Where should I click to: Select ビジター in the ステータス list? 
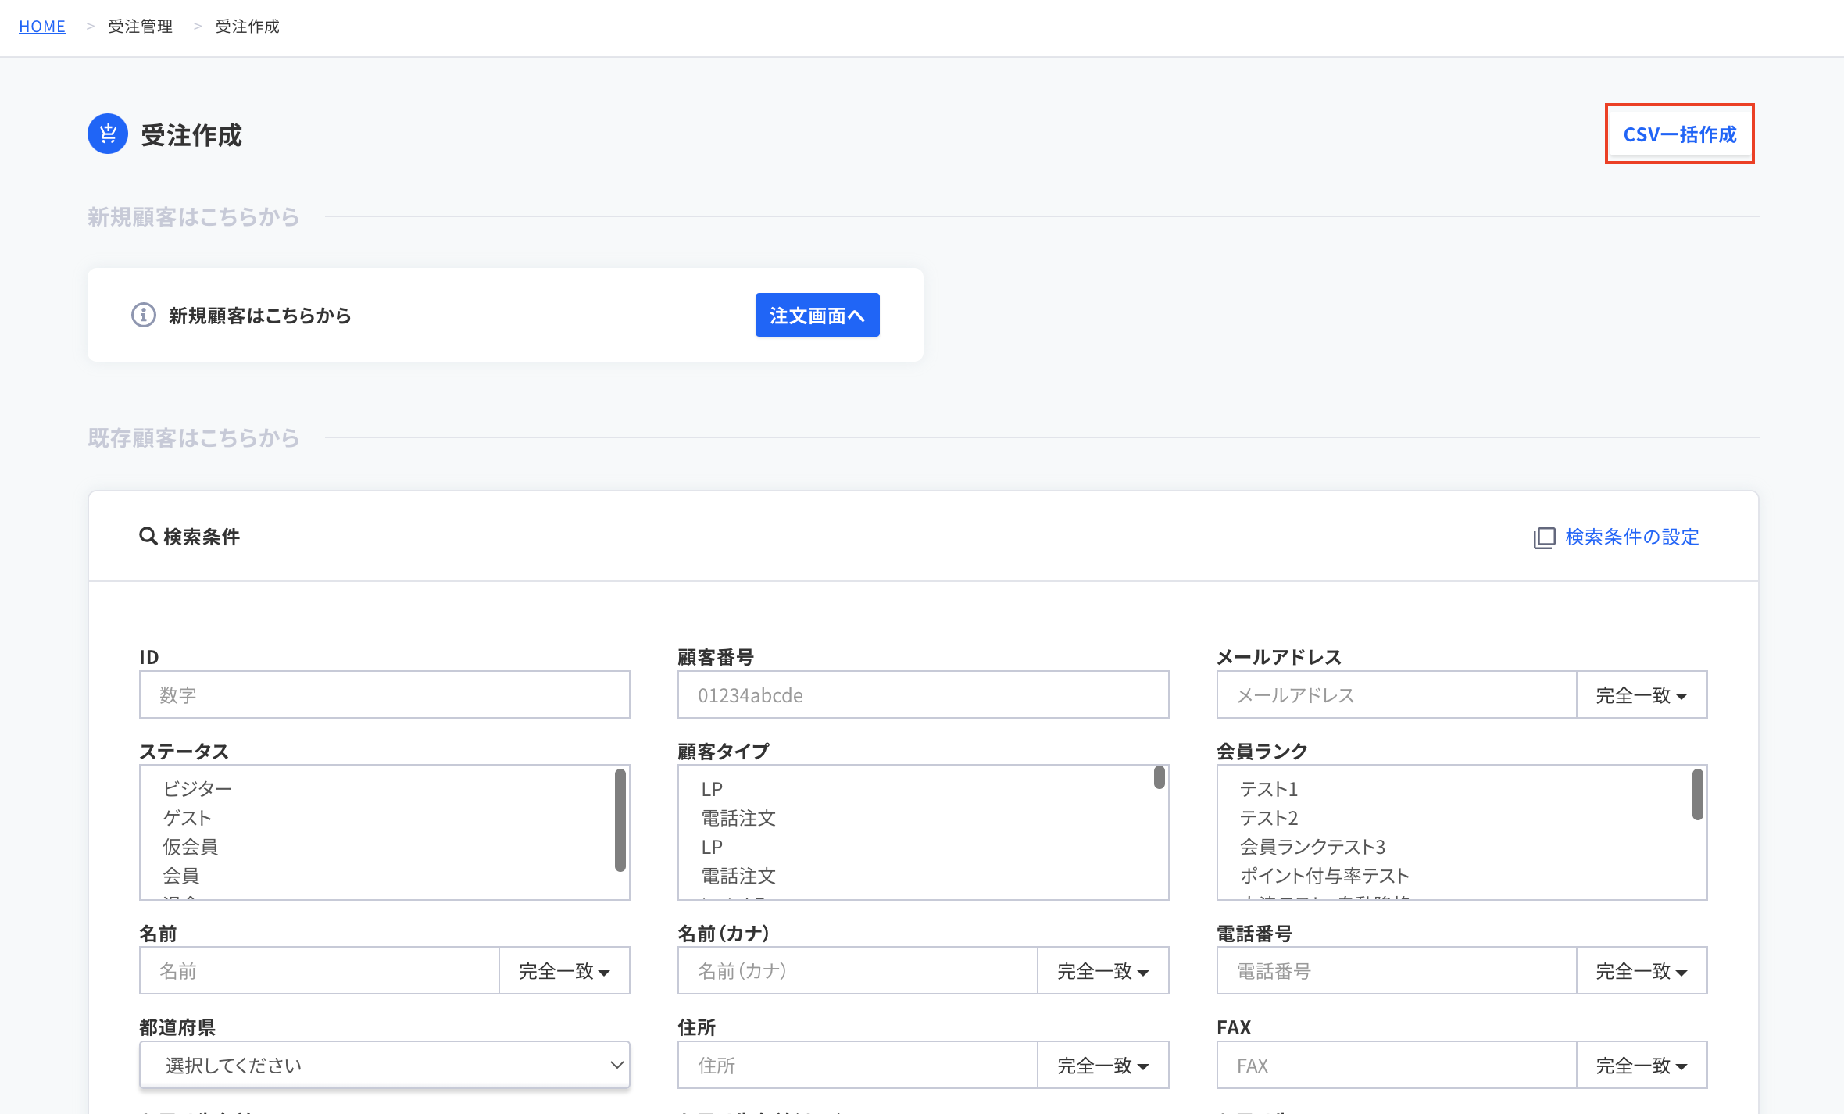(x=197, y=789)
